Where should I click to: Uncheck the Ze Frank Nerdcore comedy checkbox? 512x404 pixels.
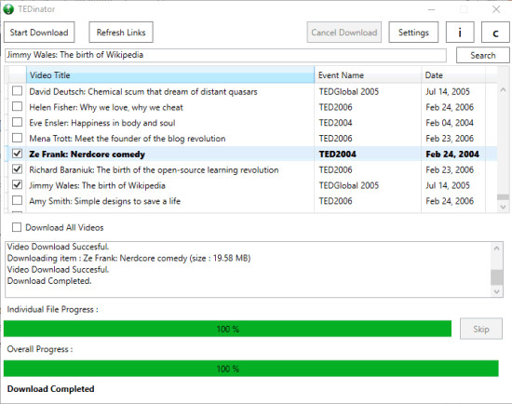(17, 154)
